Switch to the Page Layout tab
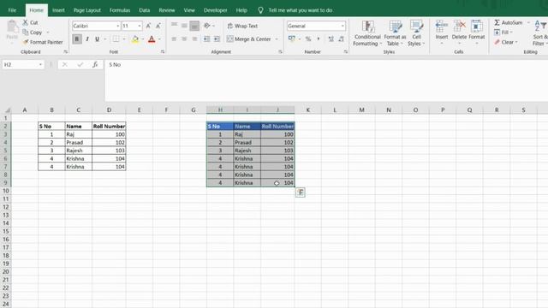This screenshot has height=308, width=548. (x=87, y=10)
